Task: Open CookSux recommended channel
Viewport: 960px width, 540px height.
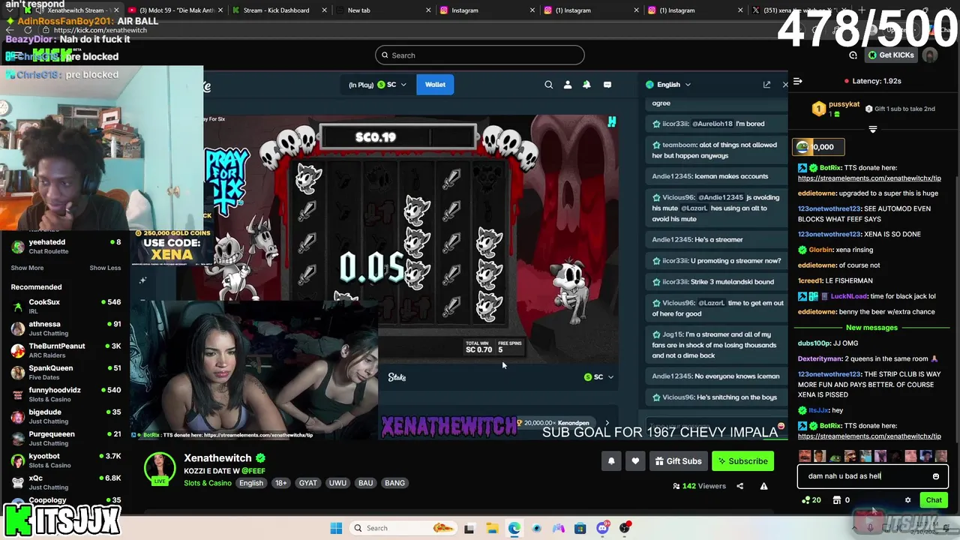Action: coord(64,306)
